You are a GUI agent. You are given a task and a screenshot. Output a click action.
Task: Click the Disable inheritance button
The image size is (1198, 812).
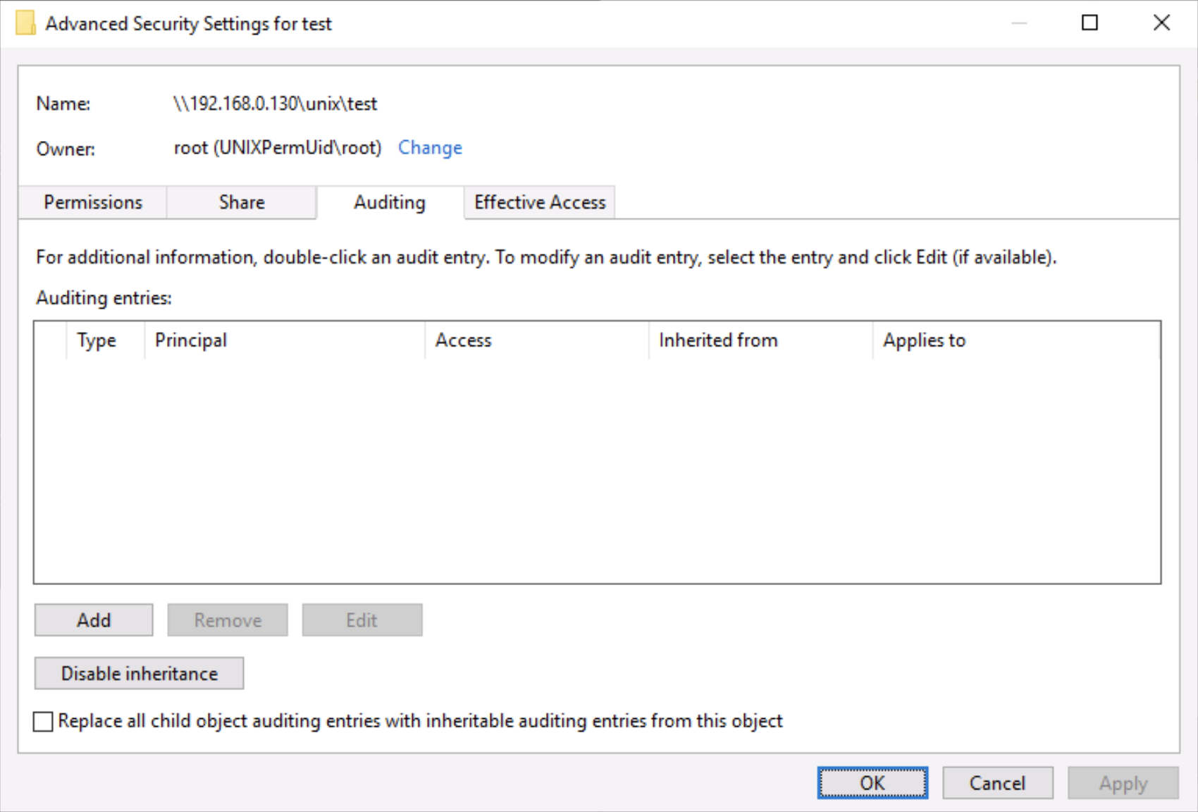(x=140, y=674)
